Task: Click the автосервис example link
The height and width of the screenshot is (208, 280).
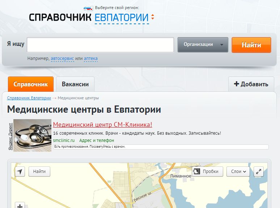Action: (62, 58)
